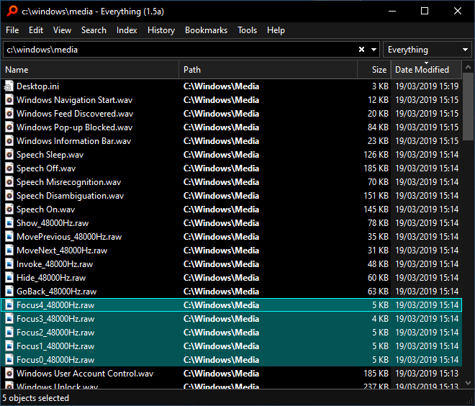
Task: Select Windows Feed Discovered.wav name
Action: (75, 114)
